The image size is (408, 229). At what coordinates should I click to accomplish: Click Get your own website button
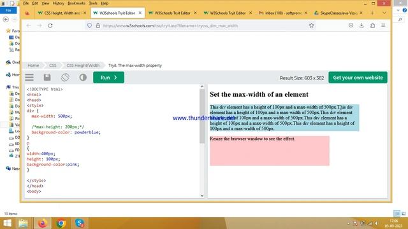(x=358, y=78)
